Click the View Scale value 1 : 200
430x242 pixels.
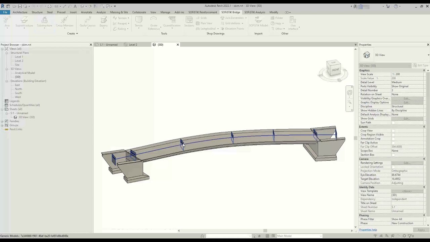coord(407,74)
